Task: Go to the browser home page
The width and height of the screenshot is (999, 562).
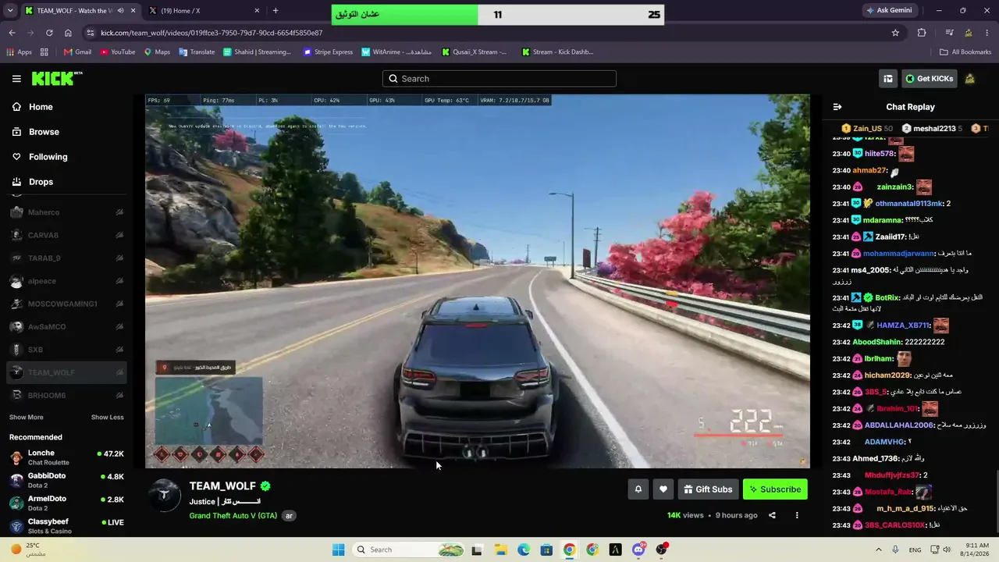Action: tap(68, 33)
